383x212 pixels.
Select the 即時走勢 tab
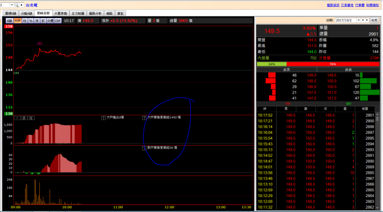43,13
